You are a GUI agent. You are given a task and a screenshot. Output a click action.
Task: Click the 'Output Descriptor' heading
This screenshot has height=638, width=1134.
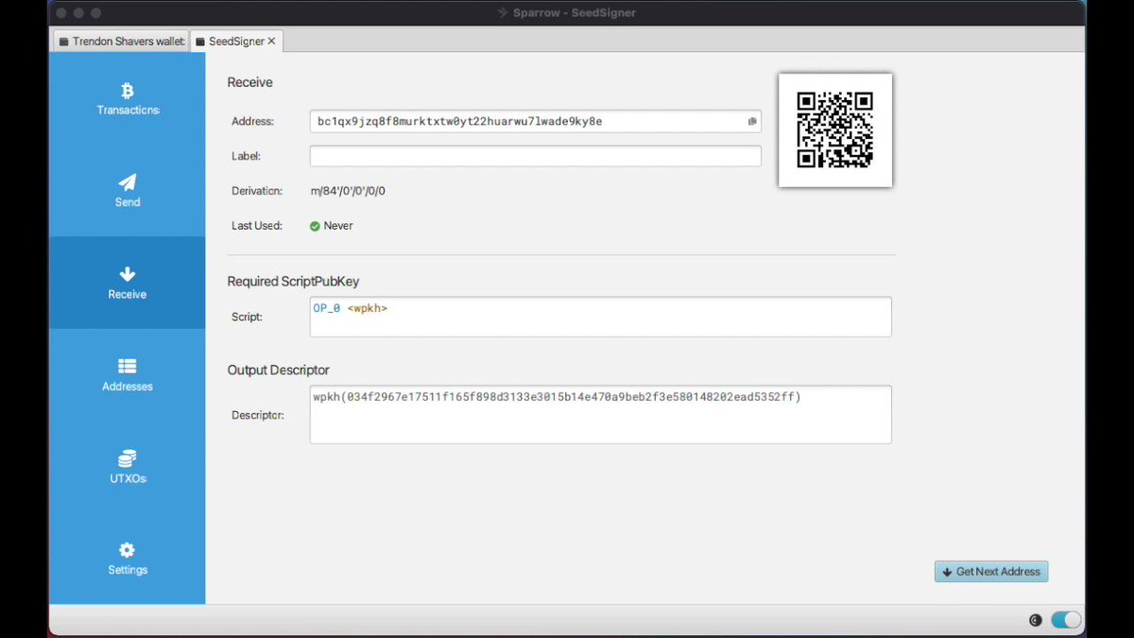pyautogui.click(x=278, y=370)
